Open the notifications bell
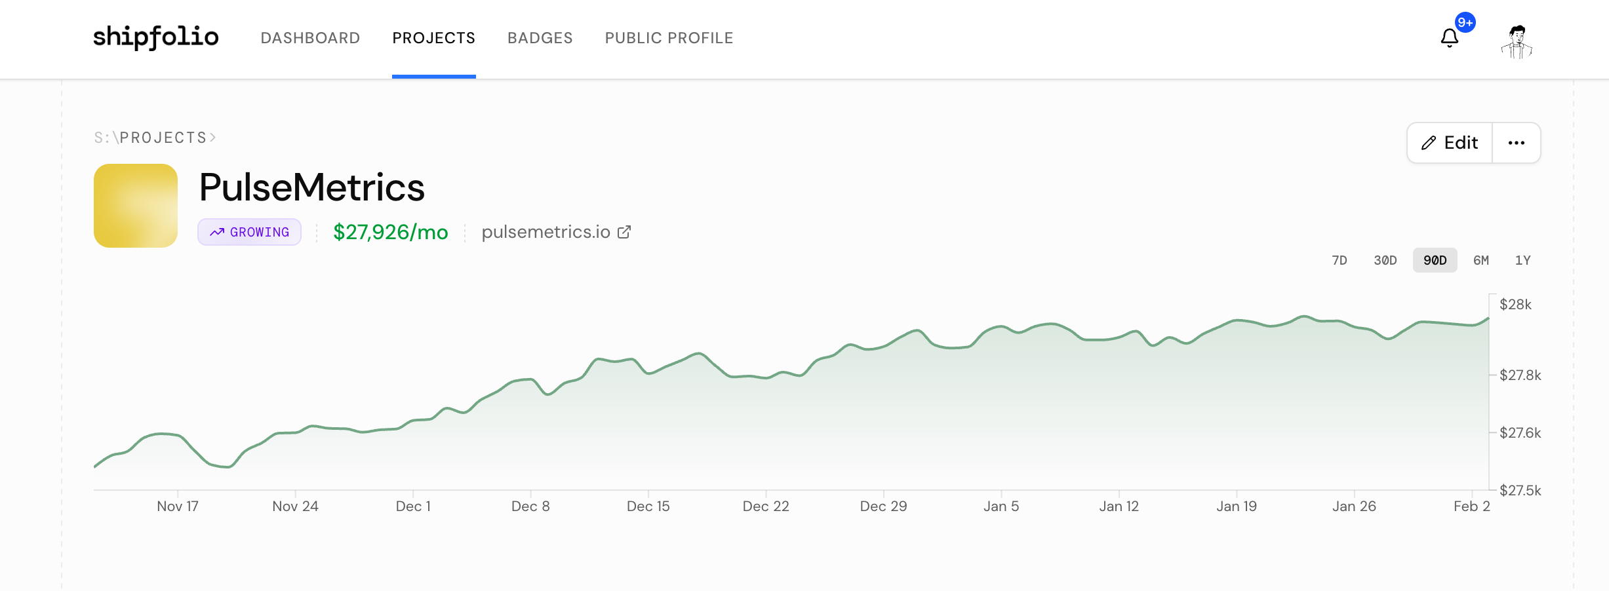The width and height of the screenshot is (1609, 591). click(x=1449, y=39)
